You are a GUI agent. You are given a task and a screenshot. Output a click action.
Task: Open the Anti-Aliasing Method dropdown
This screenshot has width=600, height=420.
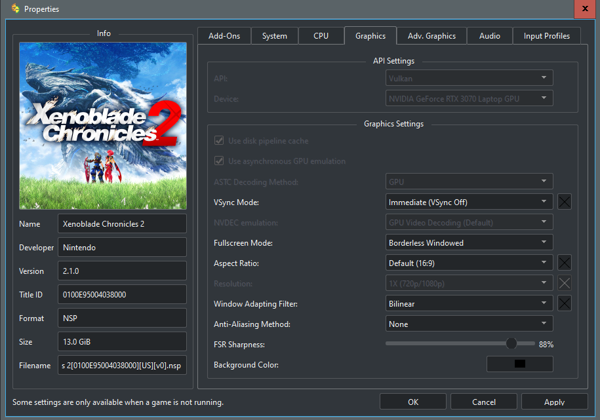(469, 324)
